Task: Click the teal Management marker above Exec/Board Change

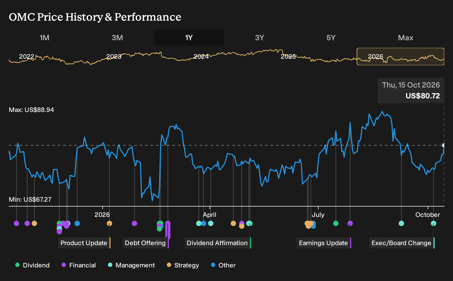Action: coord(433,223)
